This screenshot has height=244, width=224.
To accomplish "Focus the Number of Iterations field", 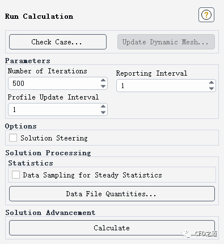I will [54, 84].
